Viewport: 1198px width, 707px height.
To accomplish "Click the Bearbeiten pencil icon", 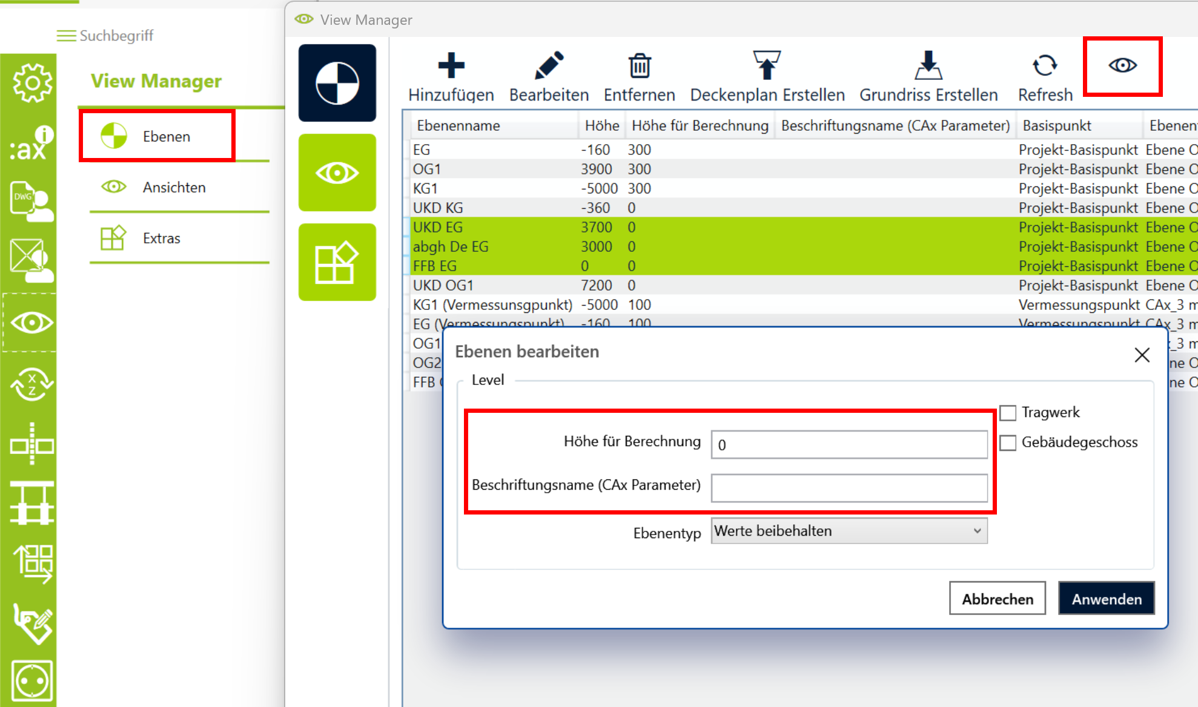I will point(549,66).
